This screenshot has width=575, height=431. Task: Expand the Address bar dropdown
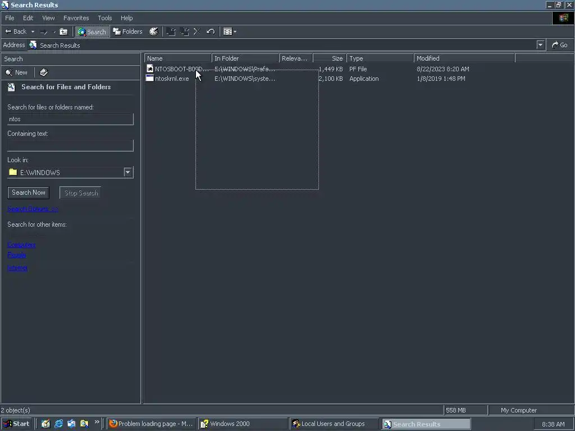pos(540,45)
